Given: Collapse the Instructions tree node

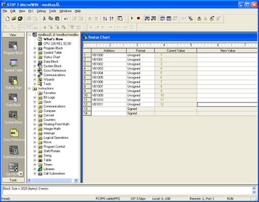Looking at the screenshot, I should (30, 89).
